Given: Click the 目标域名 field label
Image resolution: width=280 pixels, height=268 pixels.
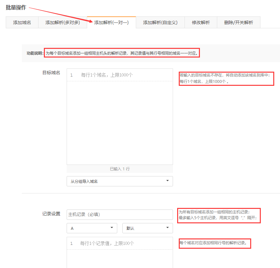Looking at the screenshot, I should pyautogui.click(x=51, y=73).
